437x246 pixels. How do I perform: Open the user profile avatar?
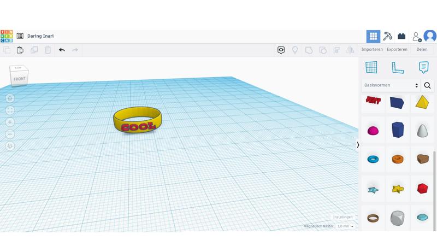coord(430,36)
